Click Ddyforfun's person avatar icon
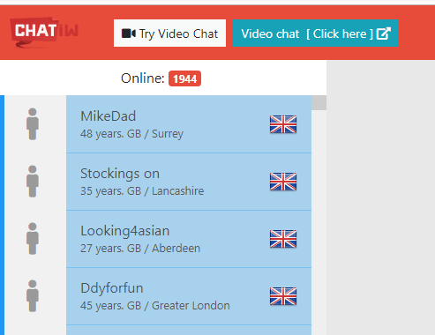The width and height of the screenshot is (435, 335). 33,296
